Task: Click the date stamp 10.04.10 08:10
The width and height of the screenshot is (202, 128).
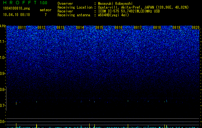Action: (16, 15)
